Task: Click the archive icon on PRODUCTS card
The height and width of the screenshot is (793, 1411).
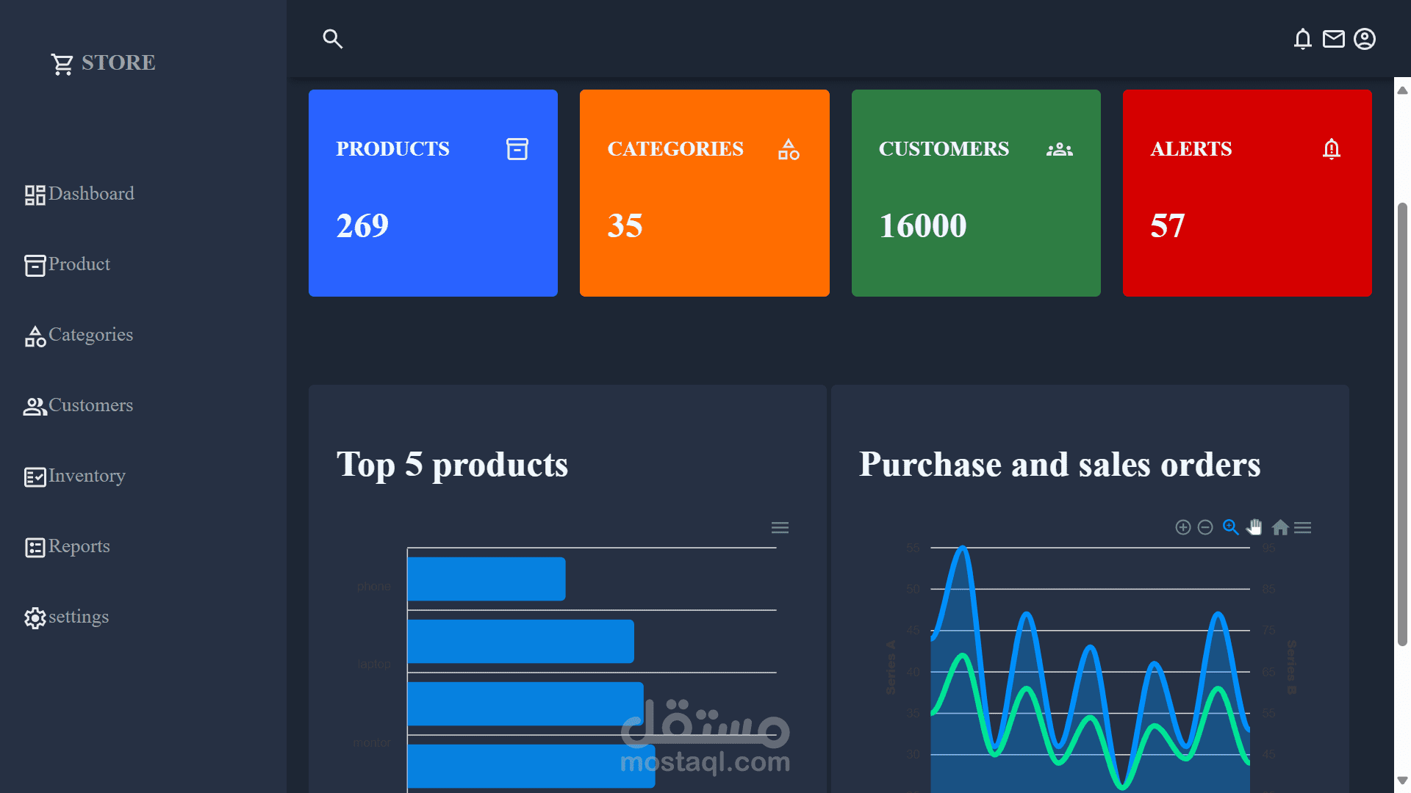Action: (517, 149)
